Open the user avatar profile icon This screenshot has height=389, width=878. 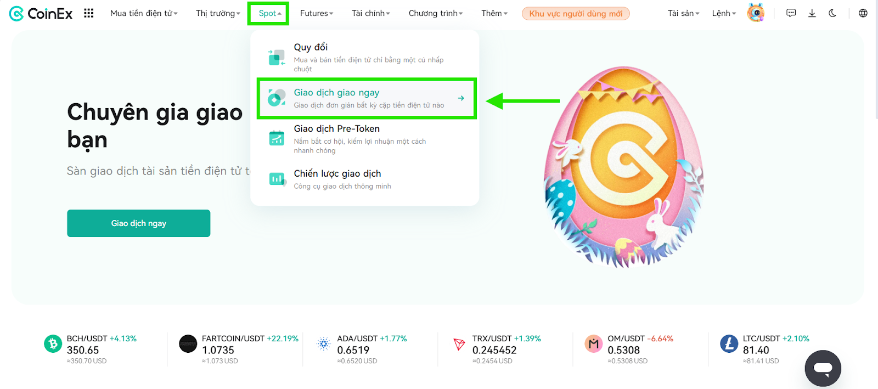pos(756,13)
